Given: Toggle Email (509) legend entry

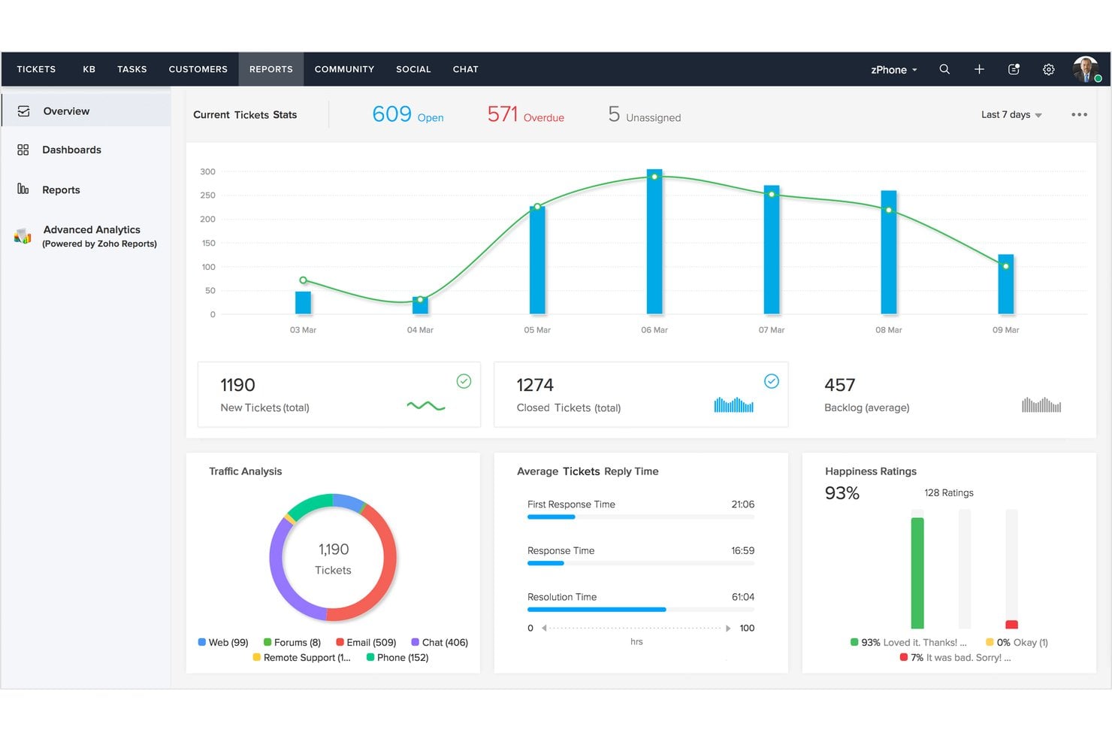Looking at the screenshot, I should click(x=366, y=642).
